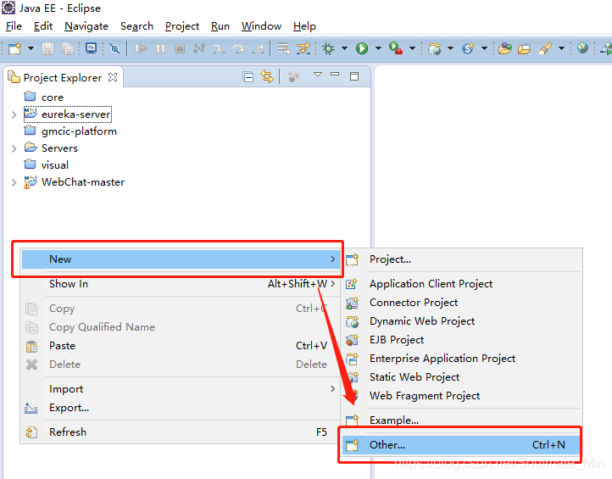The image size is (612, 479).
Task: Open dropdown next to Search flashlight icon
Action: tap(562, 48)
